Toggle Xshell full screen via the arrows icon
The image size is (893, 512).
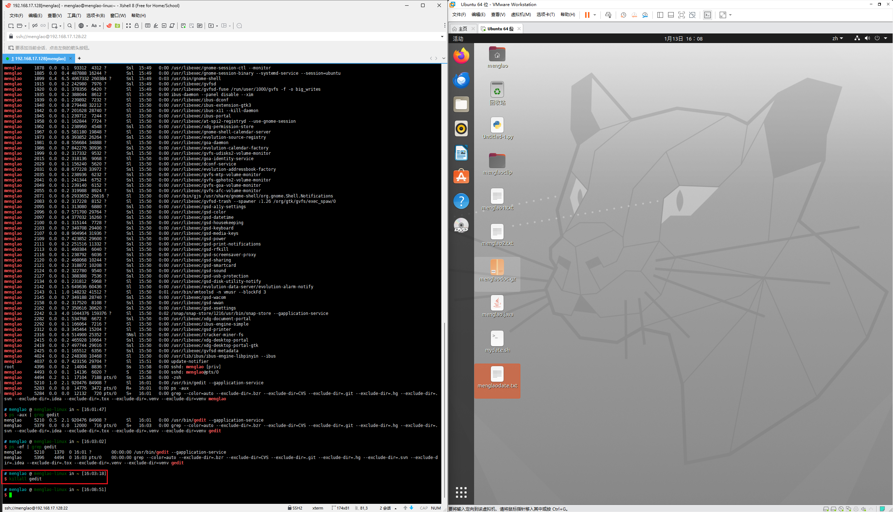point(128,26)
